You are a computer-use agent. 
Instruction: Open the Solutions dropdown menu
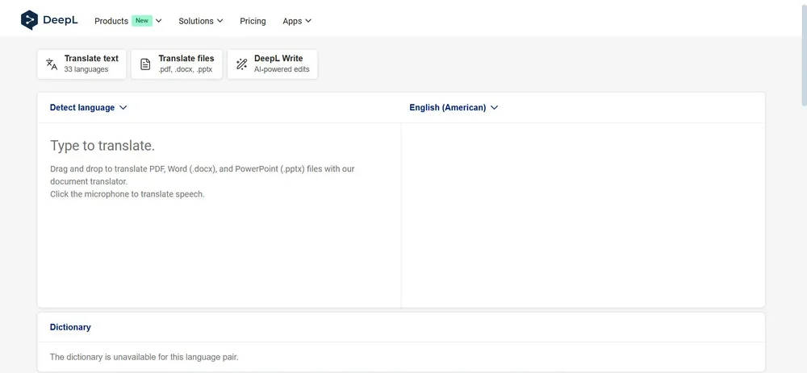[x=200, y=21]
